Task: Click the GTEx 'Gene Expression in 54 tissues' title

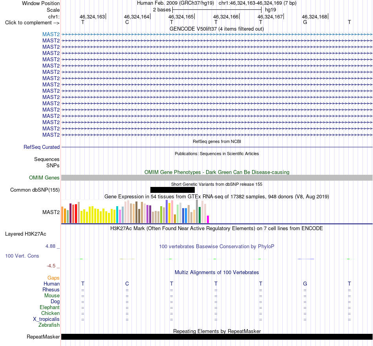Action: point(217,196)
